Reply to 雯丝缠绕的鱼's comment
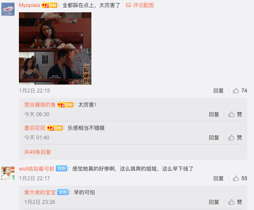 [214, 115]
